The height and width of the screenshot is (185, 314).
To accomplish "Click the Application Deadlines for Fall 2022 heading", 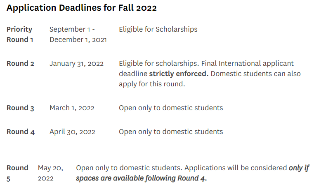I will click(x=82, y=8).
